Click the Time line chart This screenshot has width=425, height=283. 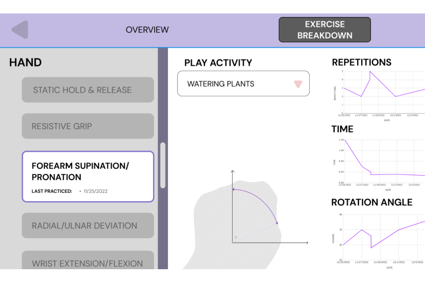[x=379, y=165]
